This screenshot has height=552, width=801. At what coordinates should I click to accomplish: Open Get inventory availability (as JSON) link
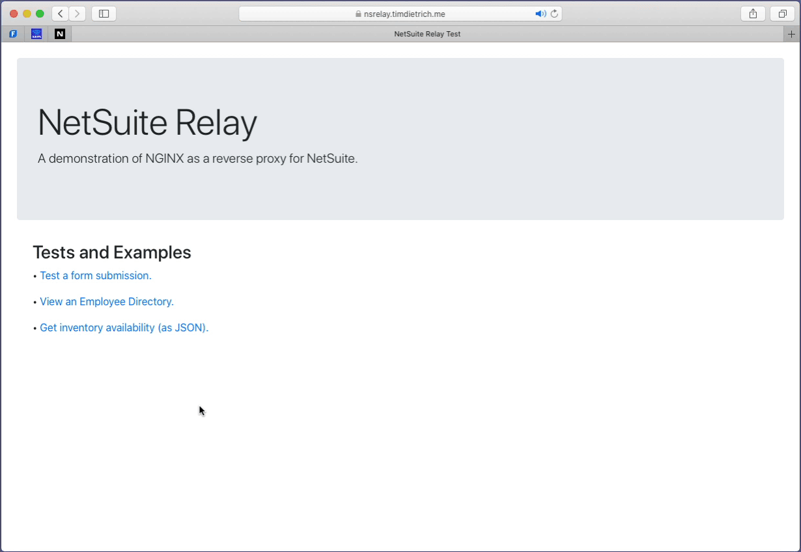pos(124,327)
